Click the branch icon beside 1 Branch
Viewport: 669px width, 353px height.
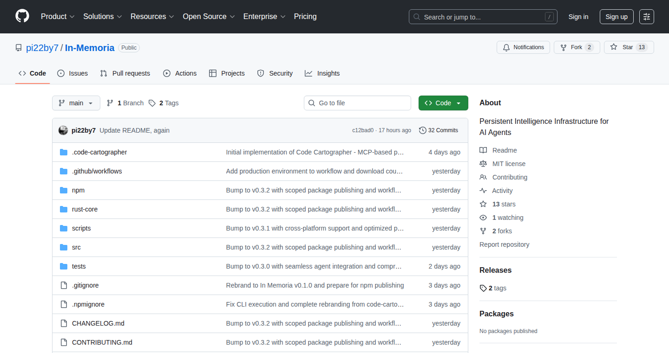110,103
